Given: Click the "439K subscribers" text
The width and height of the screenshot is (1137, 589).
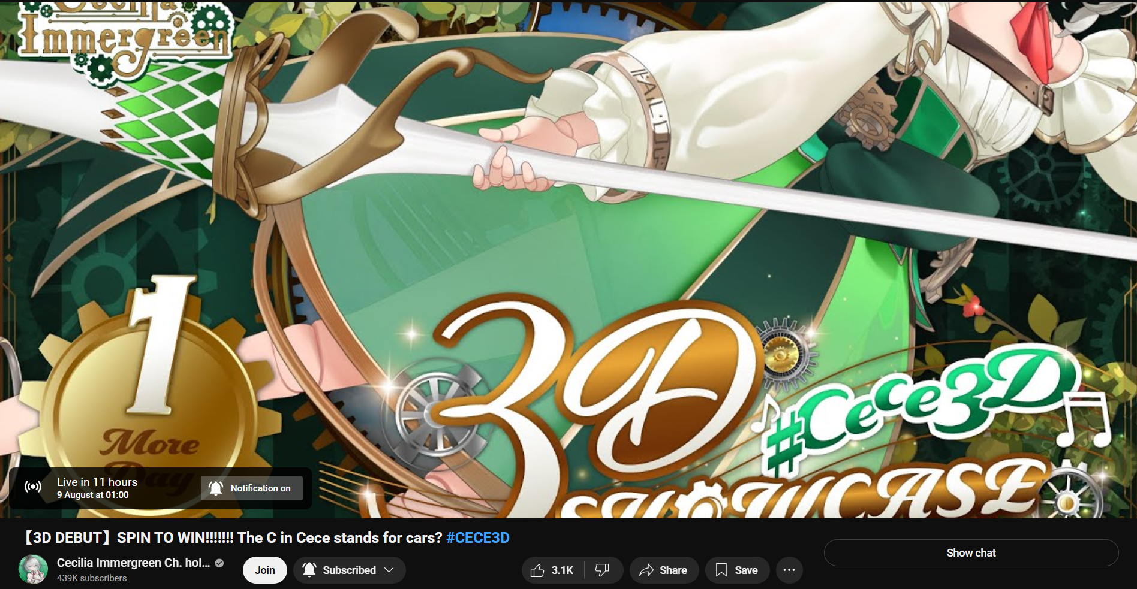Looking at the screenshot, I should pyautogui.click(x=92, y=578).
